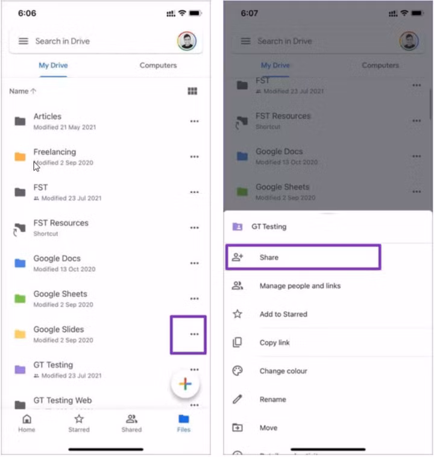Open green Google Sheets folder icon, left screen
434x457 pixels.
click(x=20, y=299)
